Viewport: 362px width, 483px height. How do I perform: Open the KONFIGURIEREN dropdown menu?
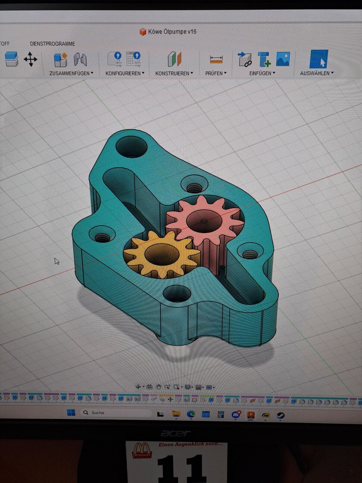coord(125,73)
